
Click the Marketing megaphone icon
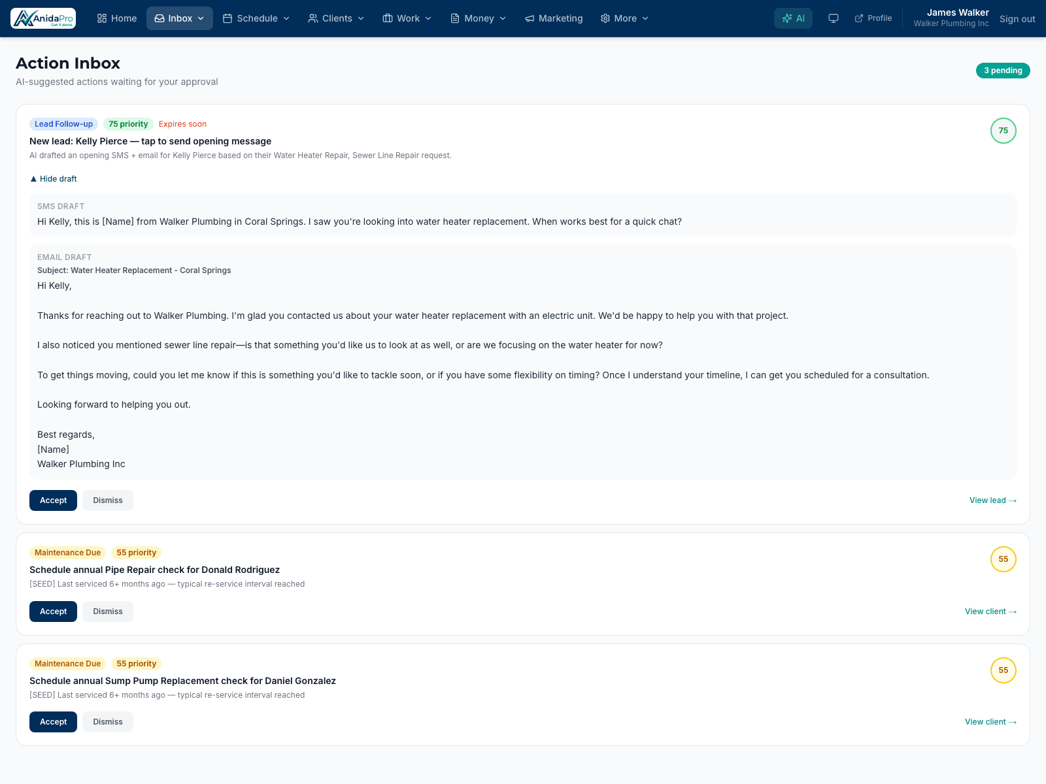click(530, 18)
